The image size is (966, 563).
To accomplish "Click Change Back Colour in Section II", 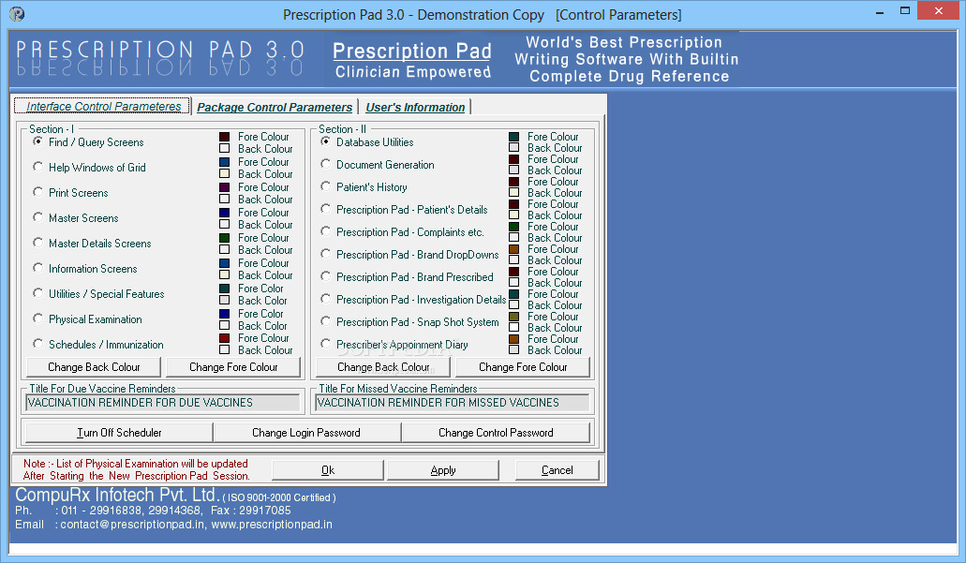I will pos(383,367).
